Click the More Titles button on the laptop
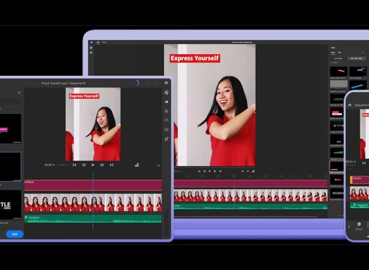 pos(356,59)
